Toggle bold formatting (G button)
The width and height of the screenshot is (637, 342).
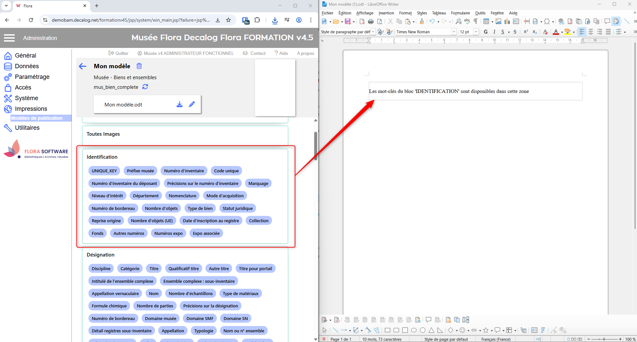tap(486, 32)
